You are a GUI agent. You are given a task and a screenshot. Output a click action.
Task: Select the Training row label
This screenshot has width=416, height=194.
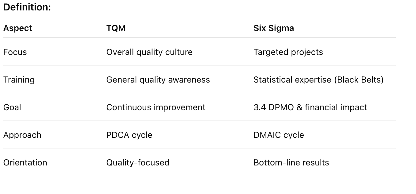point(19,80)
